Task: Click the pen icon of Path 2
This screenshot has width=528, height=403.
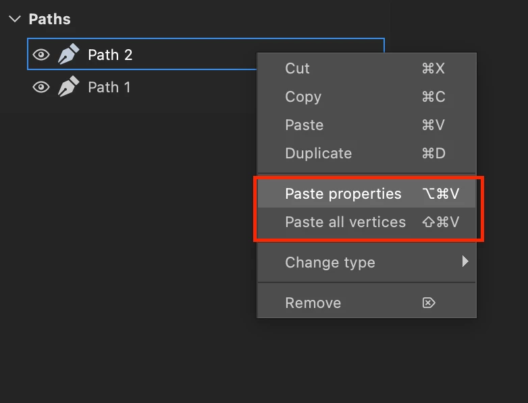Action: [x=69, y=54]
